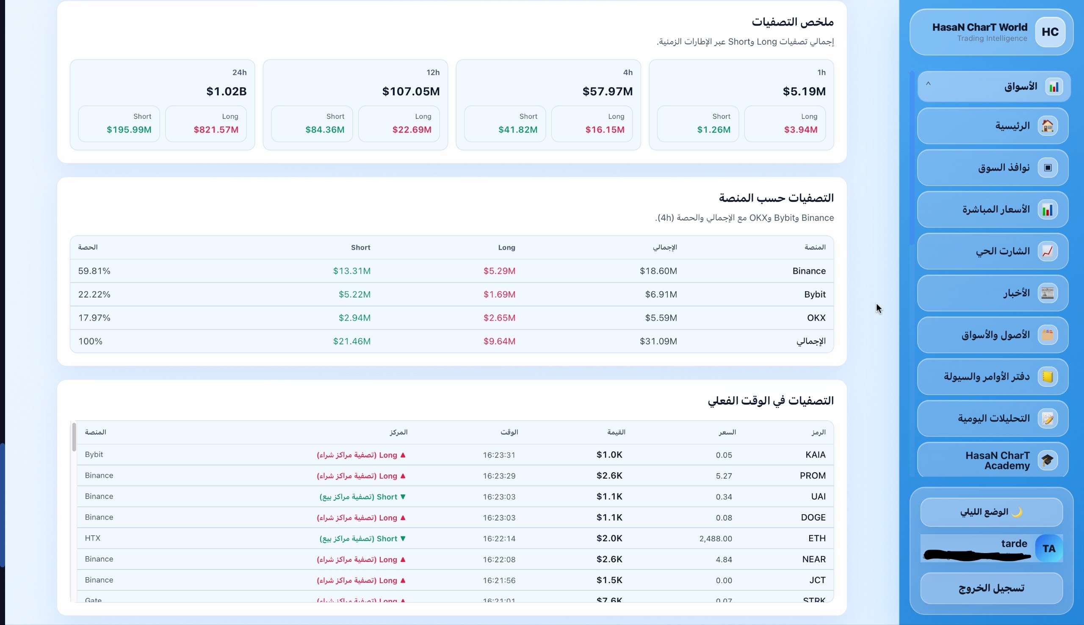
Task: Click the folder icon for الأصول والأسواق
Action: click(x=1048, y=335)
